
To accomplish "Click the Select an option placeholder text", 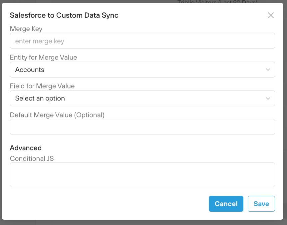I will coord(40,98).
